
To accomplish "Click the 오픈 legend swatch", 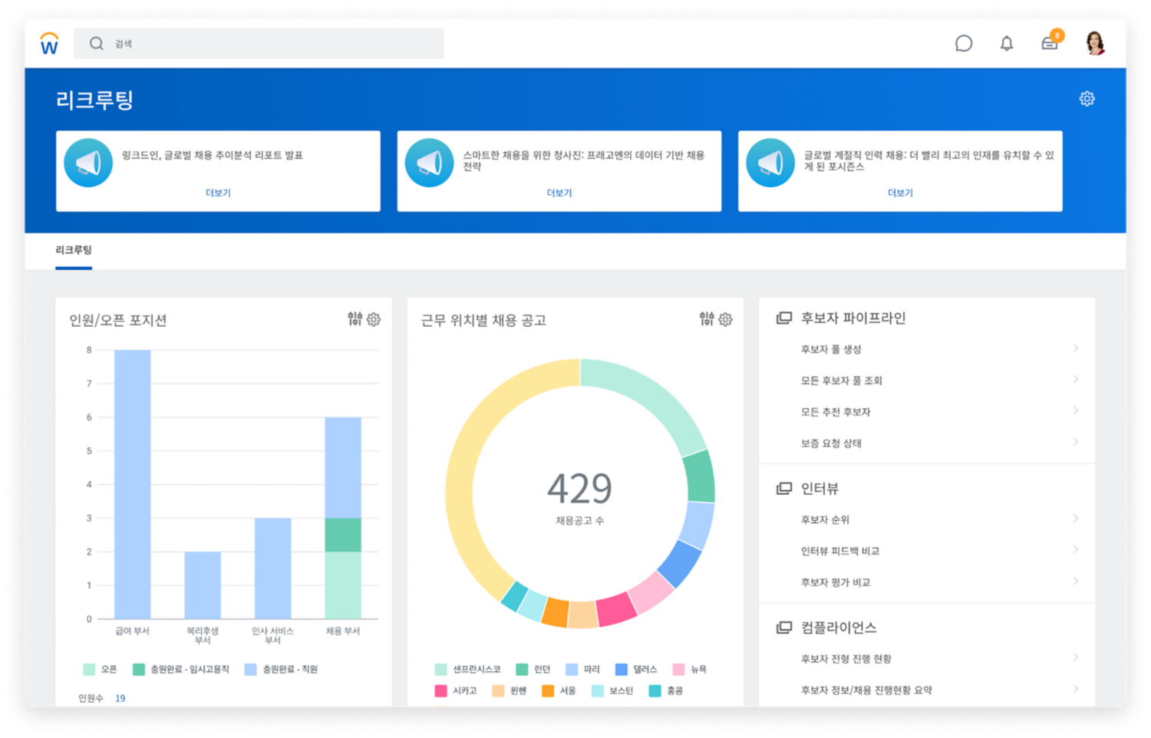I will tap(89, 670).
